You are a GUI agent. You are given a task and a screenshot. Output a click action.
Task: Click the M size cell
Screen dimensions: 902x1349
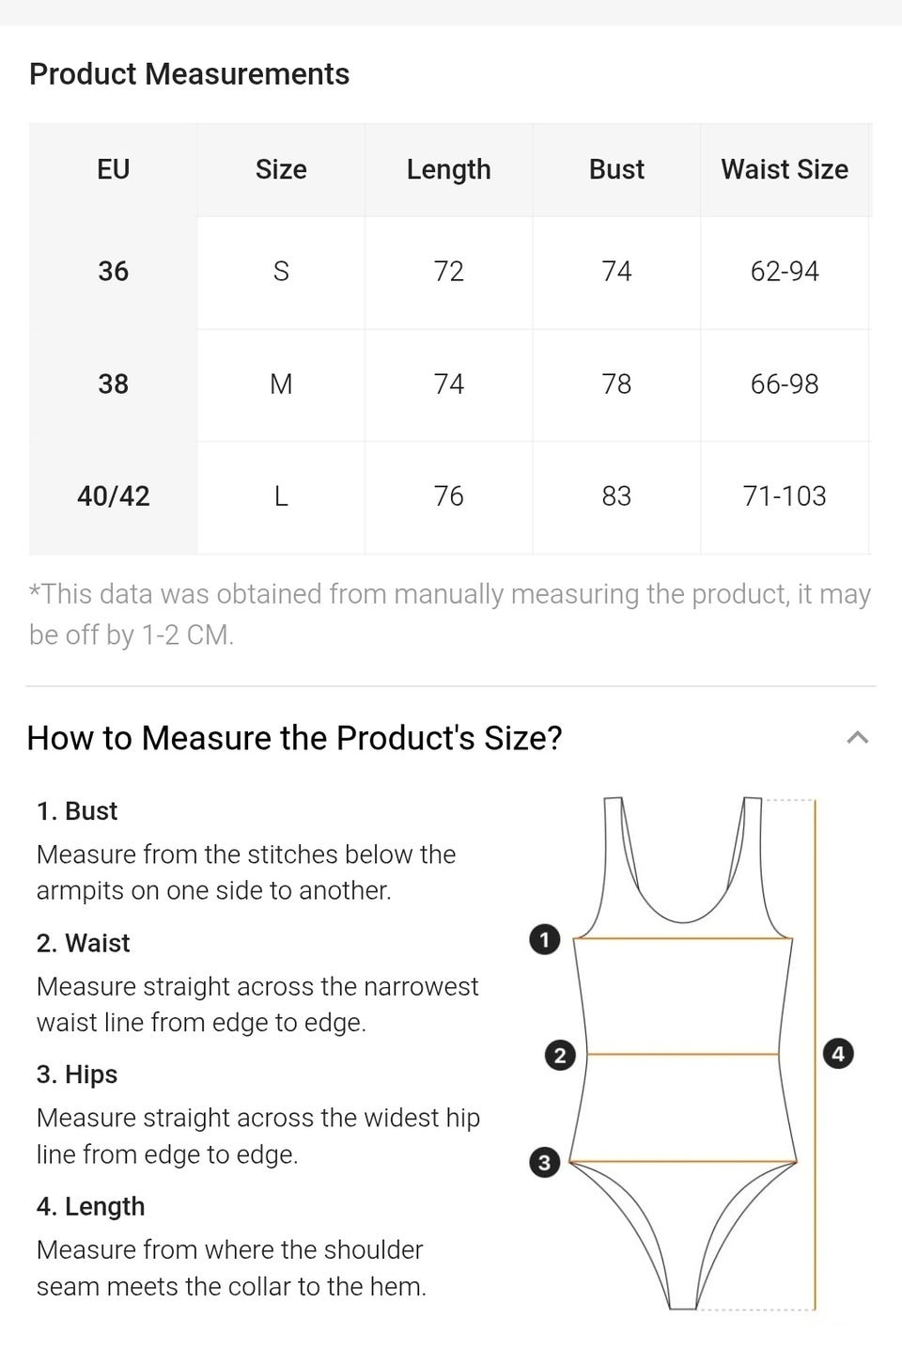[281, 384]
